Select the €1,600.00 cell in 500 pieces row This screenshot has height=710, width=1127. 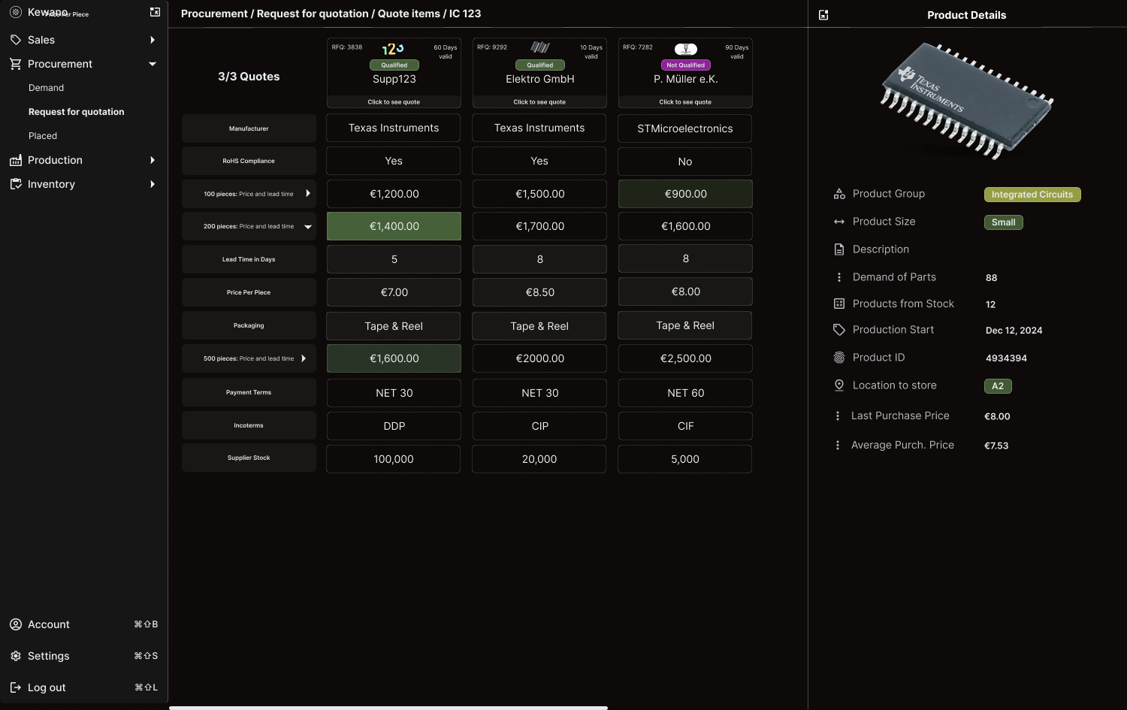tap(394, 358)
